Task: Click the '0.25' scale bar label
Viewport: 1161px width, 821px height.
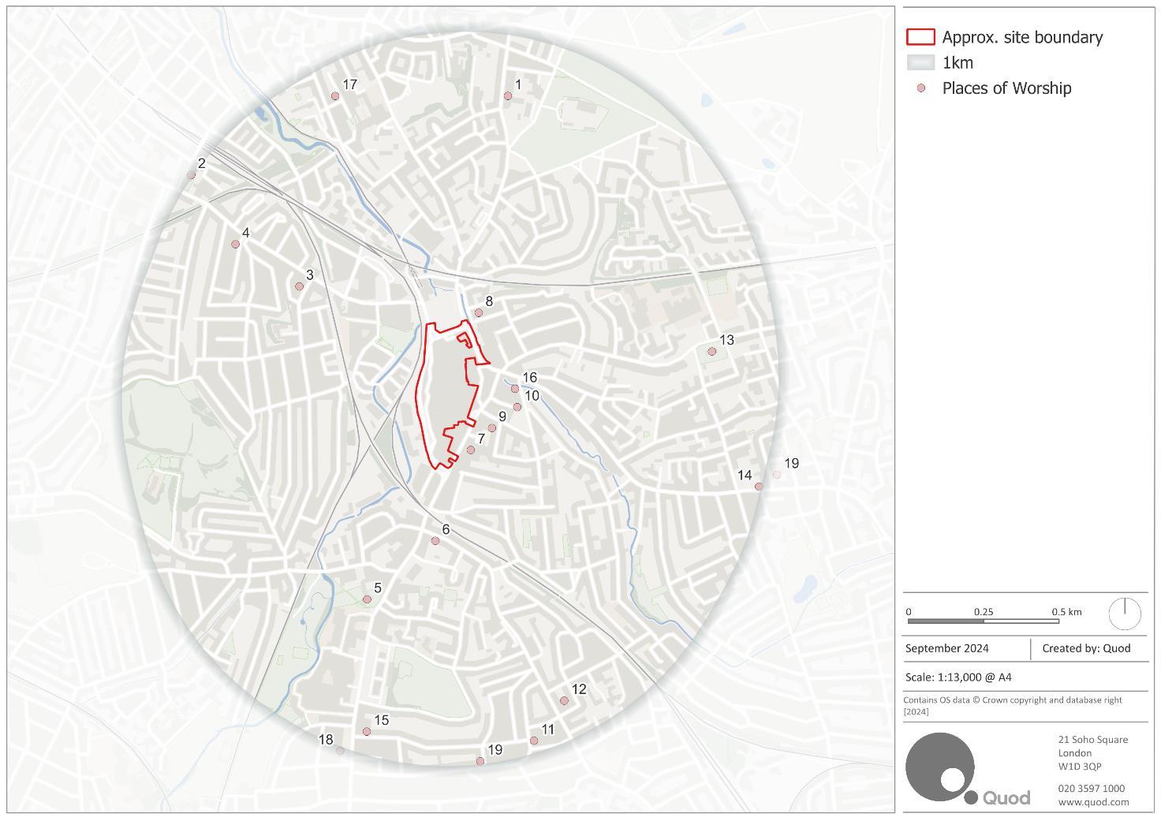Action: [984, 612]
